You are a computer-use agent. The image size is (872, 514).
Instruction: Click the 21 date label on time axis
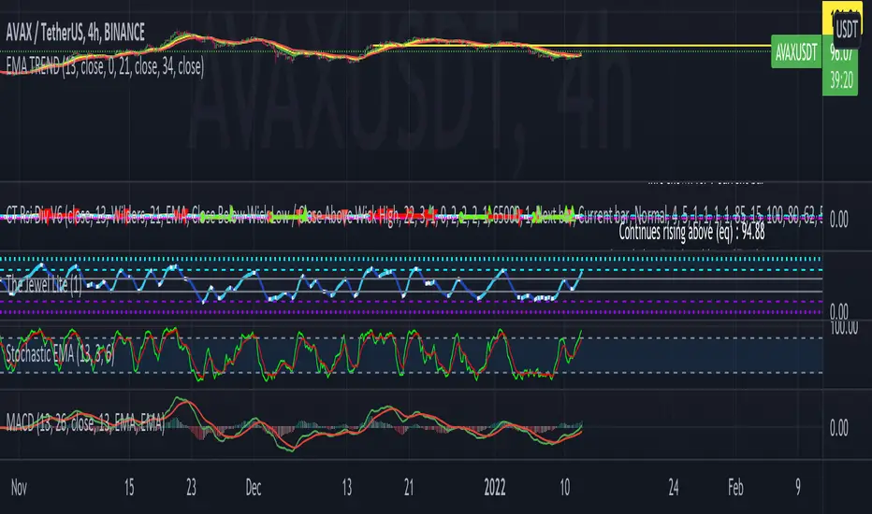(409, 488)
